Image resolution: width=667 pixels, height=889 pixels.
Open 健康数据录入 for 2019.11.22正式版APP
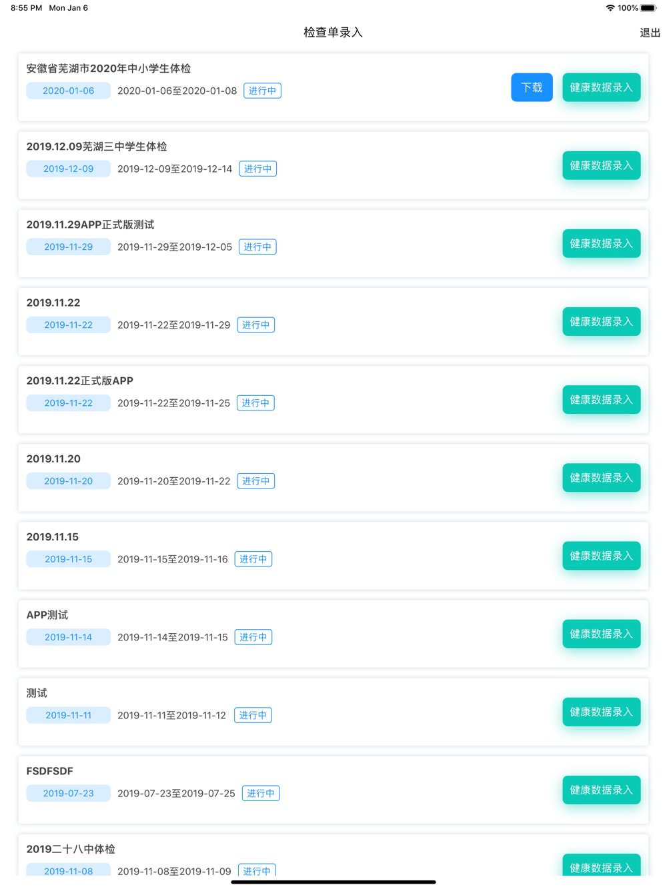tap(601, 399)
